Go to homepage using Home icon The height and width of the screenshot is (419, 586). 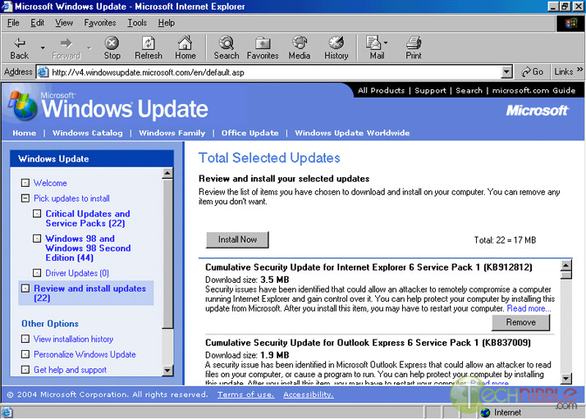(x=185, y=48)
